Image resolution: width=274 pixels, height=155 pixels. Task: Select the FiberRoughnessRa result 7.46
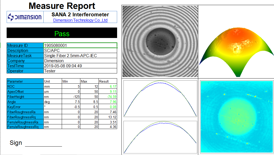[x=108, y=112]
